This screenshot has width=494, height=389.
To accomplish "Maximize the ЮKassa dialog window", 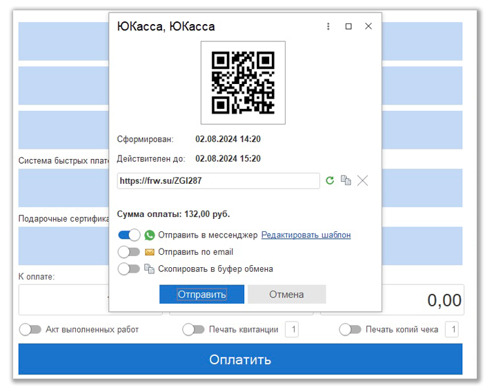I will (348, 26).
